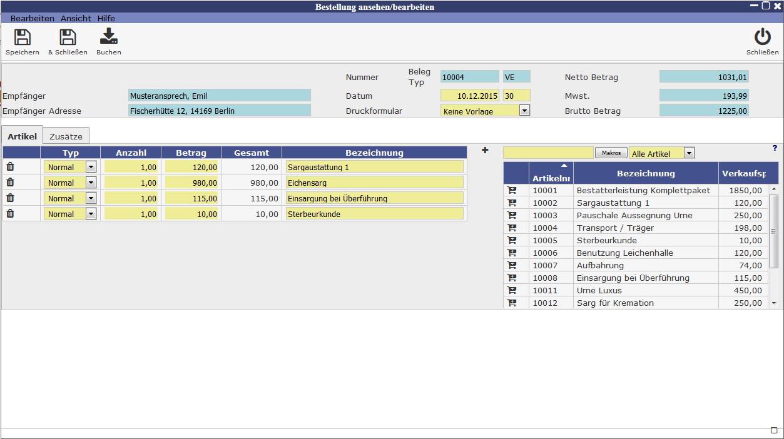Click the article list scroll-down arrow

click(774, 303)
